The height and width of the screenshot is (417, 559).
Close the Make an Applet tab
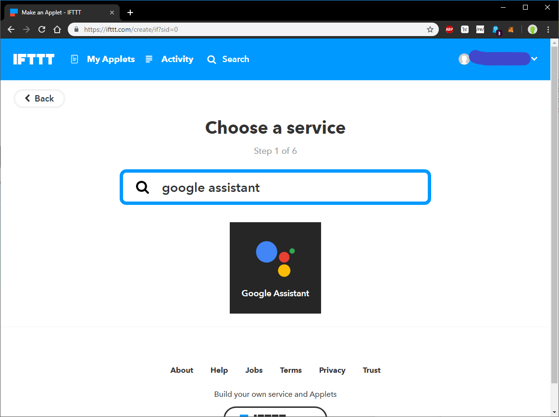[112, 13]
